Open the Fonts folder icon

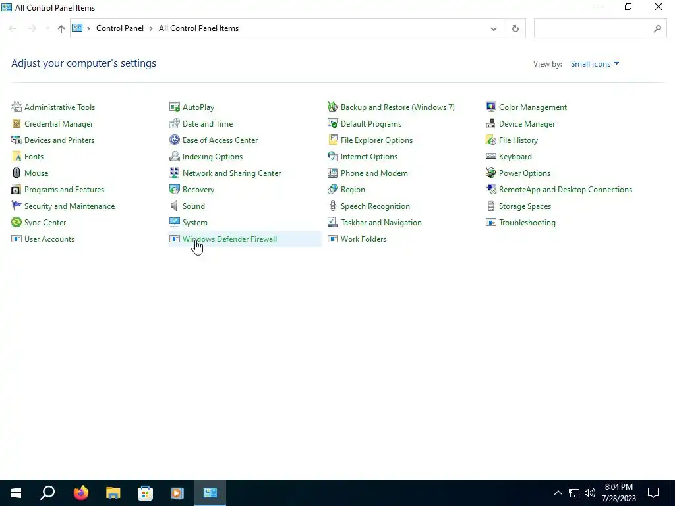[16, 157]
